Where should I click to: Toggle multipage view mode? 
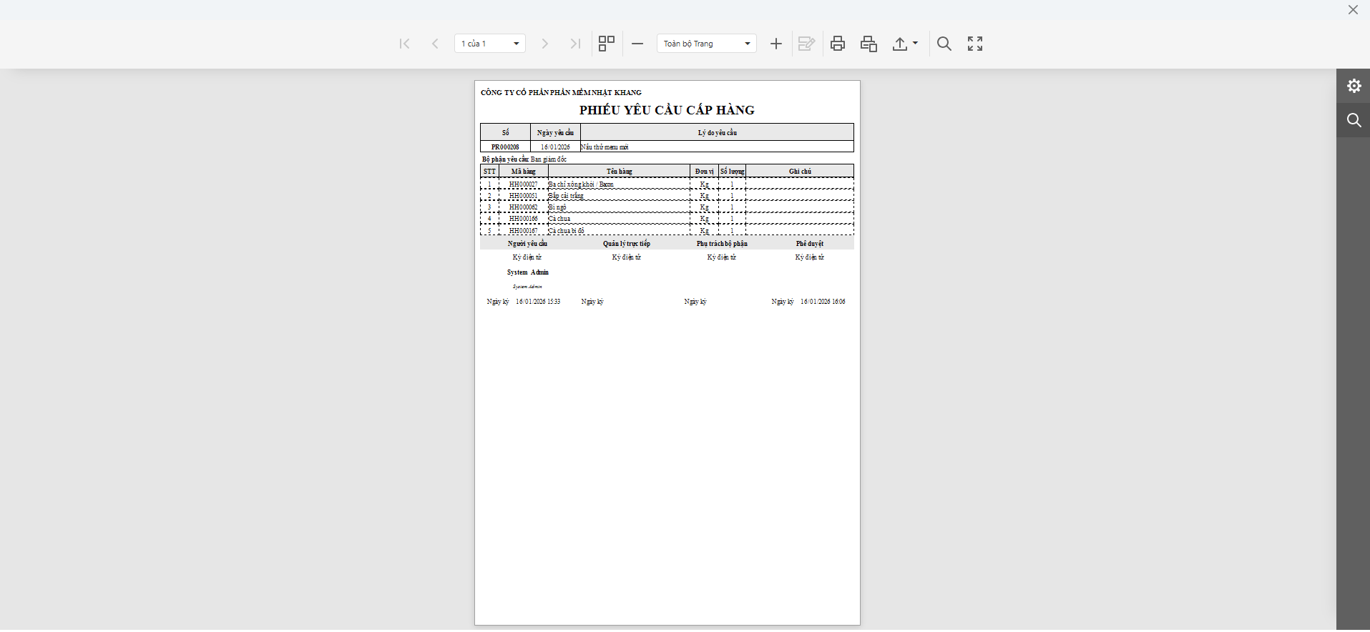coord(606,44)
